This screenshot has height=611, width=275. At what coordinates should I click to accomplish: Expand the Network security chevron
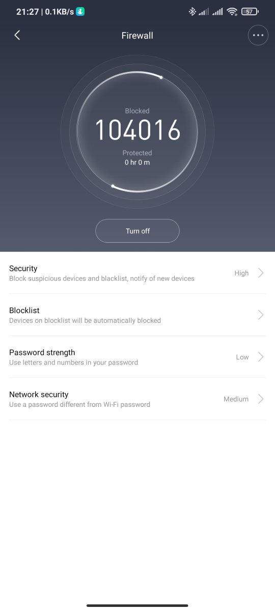(261, 399)
